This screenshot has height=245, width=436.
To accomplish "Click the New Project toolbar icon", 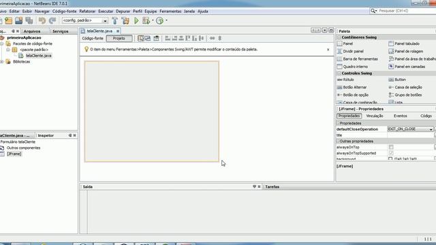I will point(9,20).
